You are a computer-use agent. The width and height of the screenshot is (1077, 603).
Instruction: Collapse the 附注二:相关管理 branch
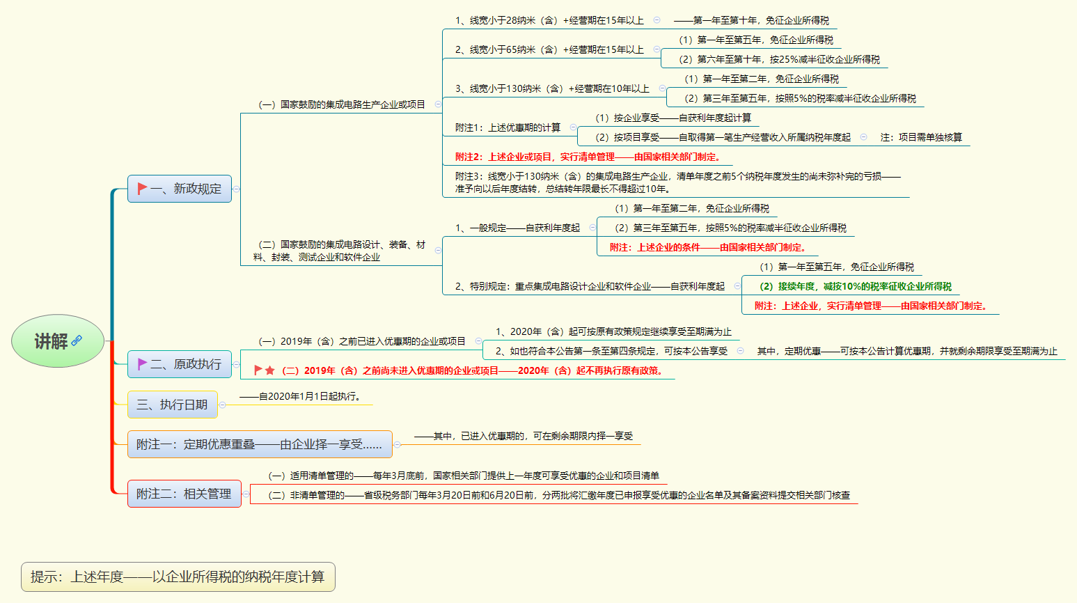(246, 494)
